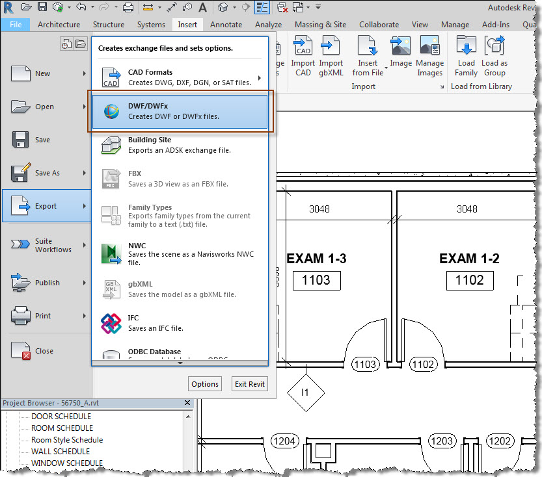Open the Manage Images tool
Viewport: 542px width, 477px height.
click(x=429, y=55)
